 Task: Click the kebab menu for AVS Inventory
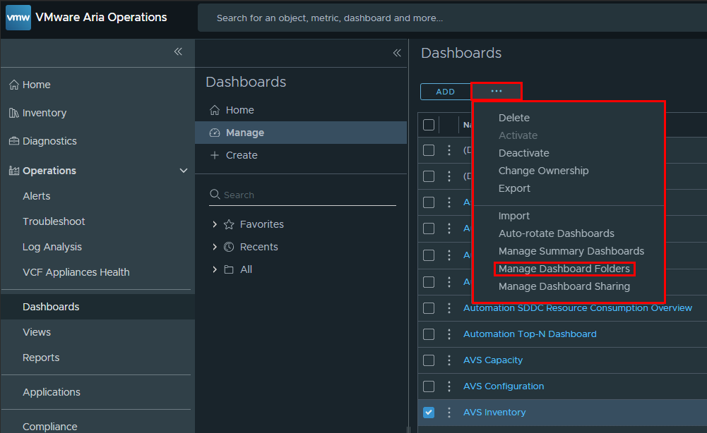[x=448, y=413]
